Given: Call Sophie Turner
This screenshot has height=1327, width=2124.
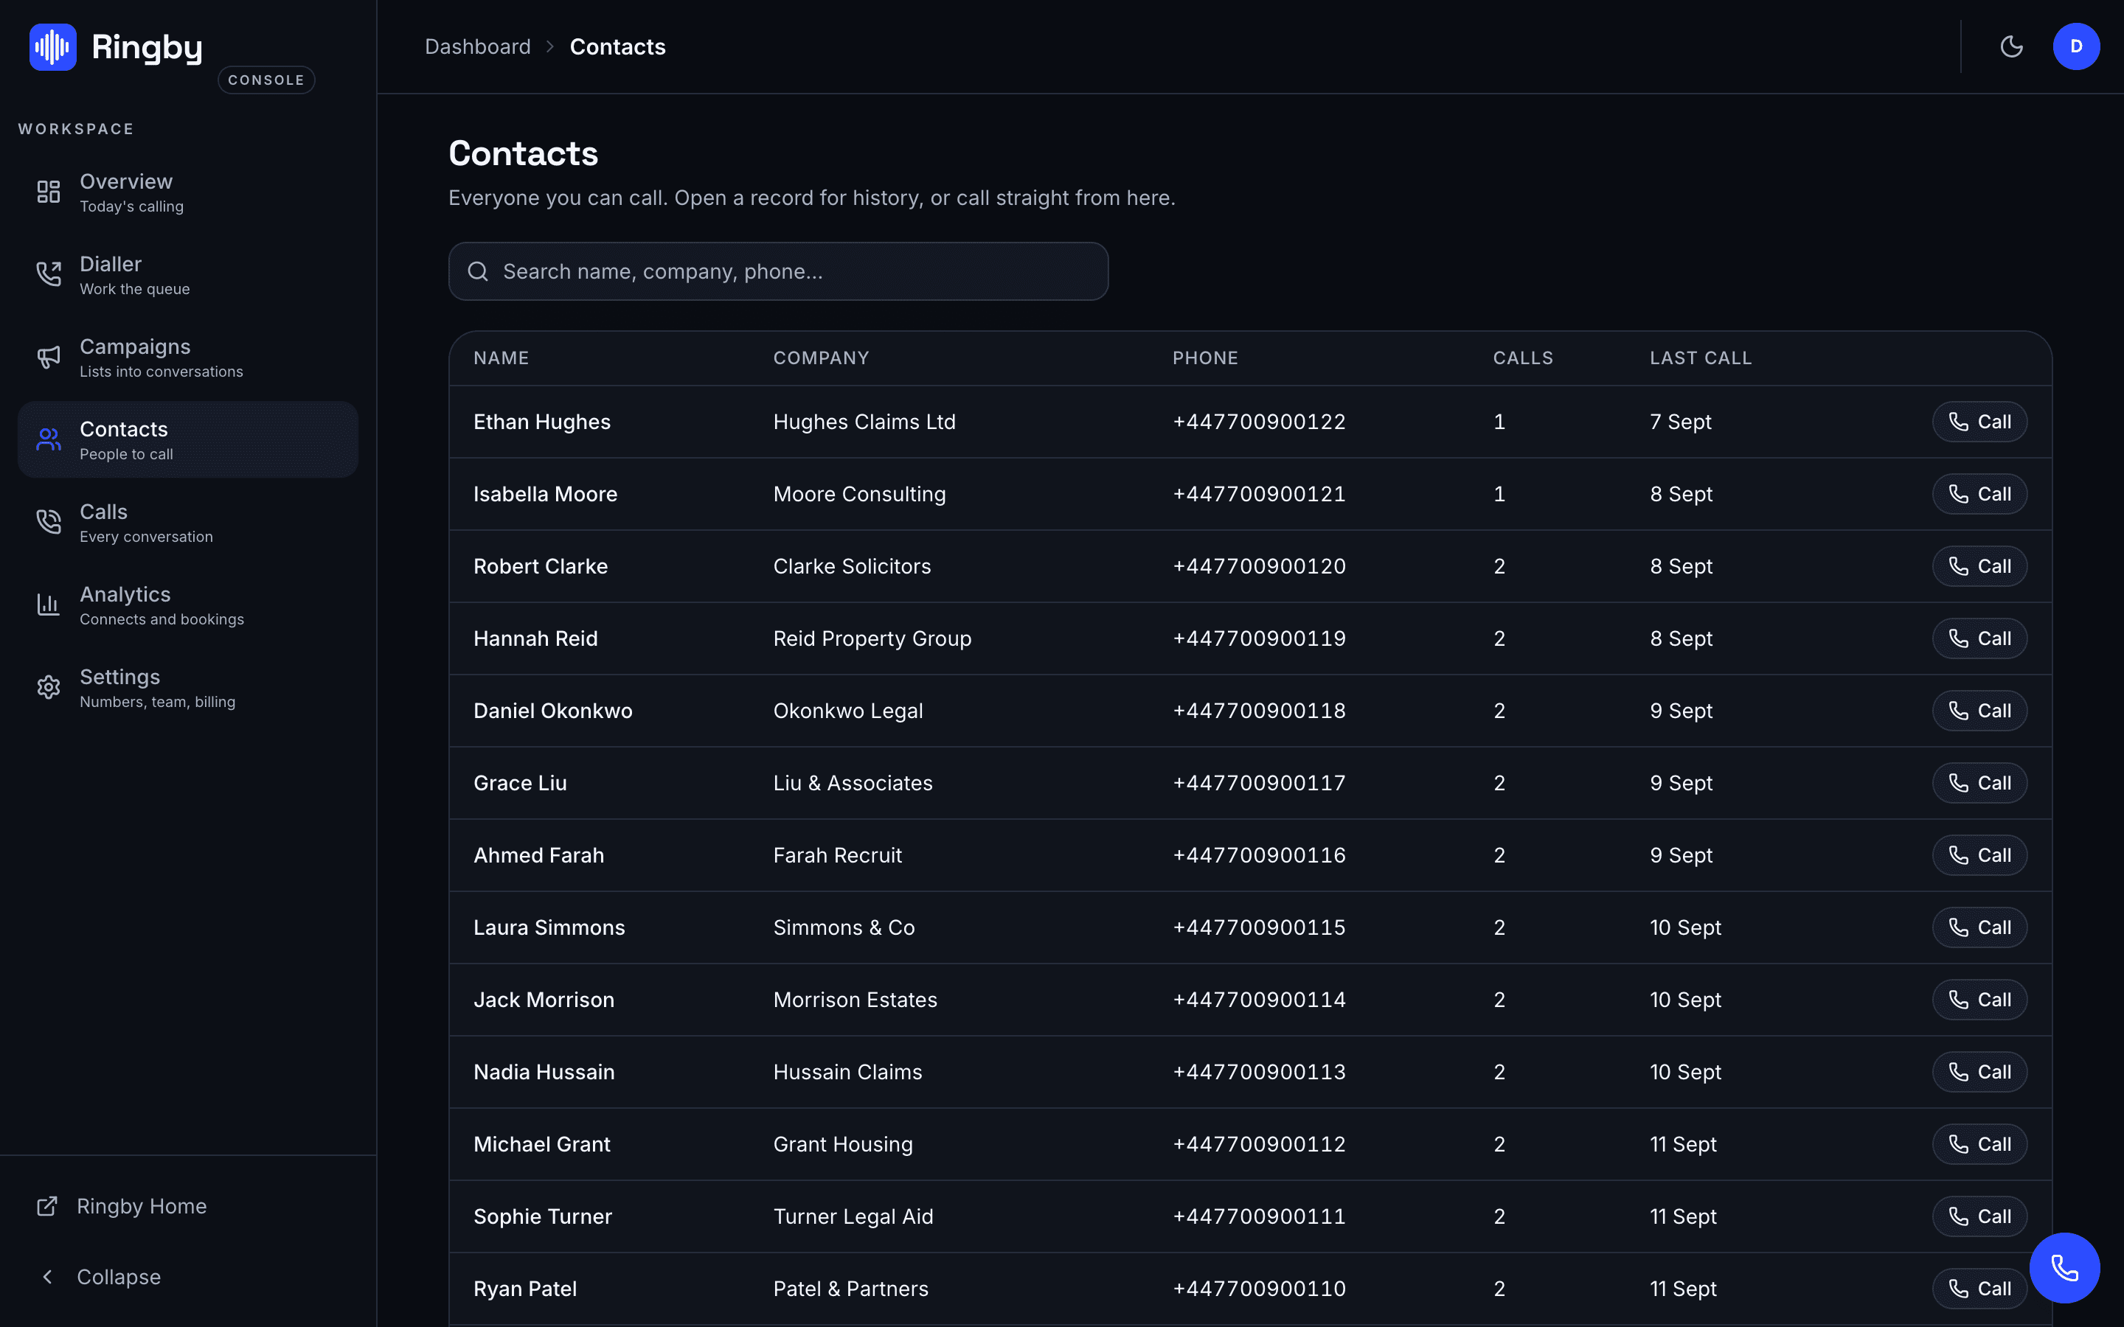Looking at the screenshot, I should (x=1979, y=1216).
